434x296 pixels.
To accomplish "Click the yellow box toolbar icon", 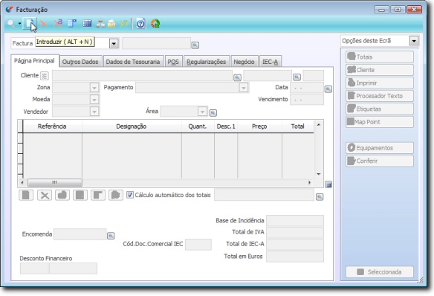I will point(111,24).
